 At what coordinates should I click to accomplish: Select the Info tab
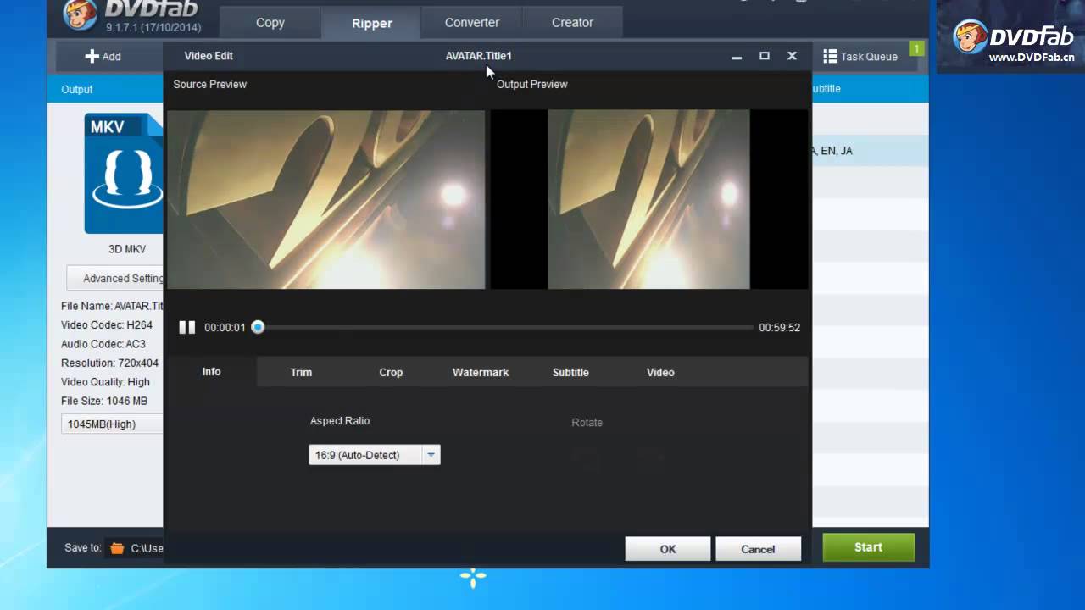211,372
